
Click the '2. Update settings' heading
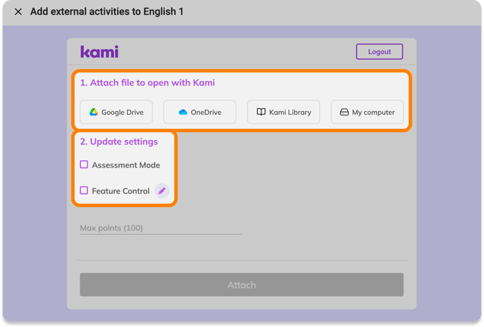pos(119,141)
